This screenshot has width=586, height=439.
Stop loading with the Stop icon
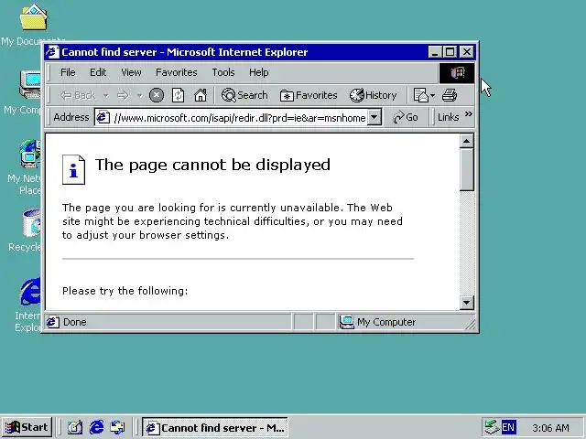tap(157, 95)
